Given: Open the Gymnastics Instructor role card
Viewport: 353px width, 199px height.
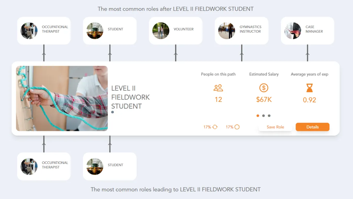Looking at the screenshot, I should (x=242, y=31).
